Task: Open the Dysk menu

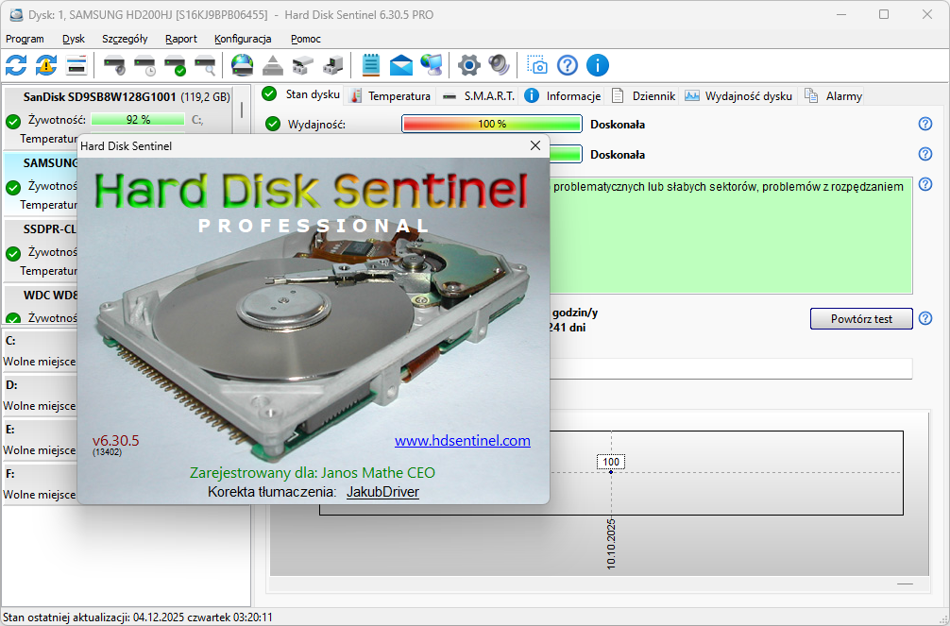Action: click(74, 39)
